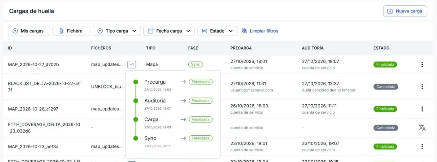The width and height of the screenshot is (437, 162).
Task: Click the +1 files badge for MAP_2026-10-27_d702b
Action: [x=131, y=64]
